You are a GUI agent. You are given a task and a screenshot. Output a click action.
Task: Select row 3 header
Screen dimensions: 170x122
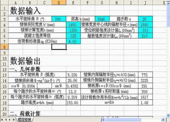tap(4, 19)
